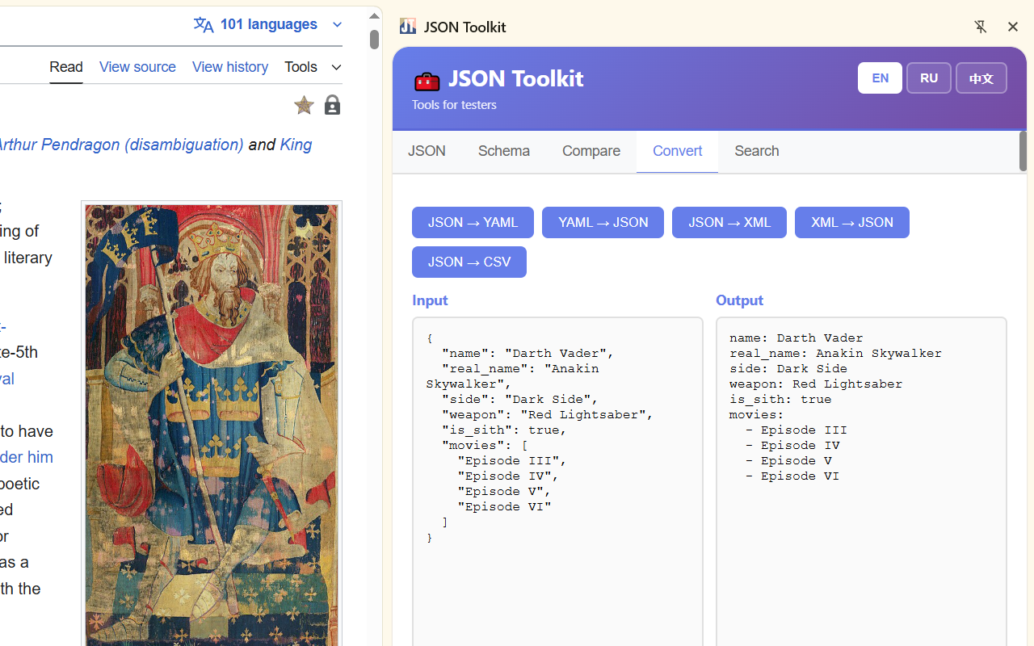The width and height of the screenshot is (1034, 646).
Task: Click '"name": "Darth Vader",' line in input
Action: click(528, 354)
